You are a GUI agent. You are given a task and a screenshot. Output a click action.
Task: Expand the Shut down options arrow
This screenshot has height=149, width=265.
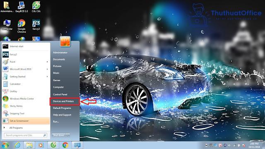coord(68,135)
